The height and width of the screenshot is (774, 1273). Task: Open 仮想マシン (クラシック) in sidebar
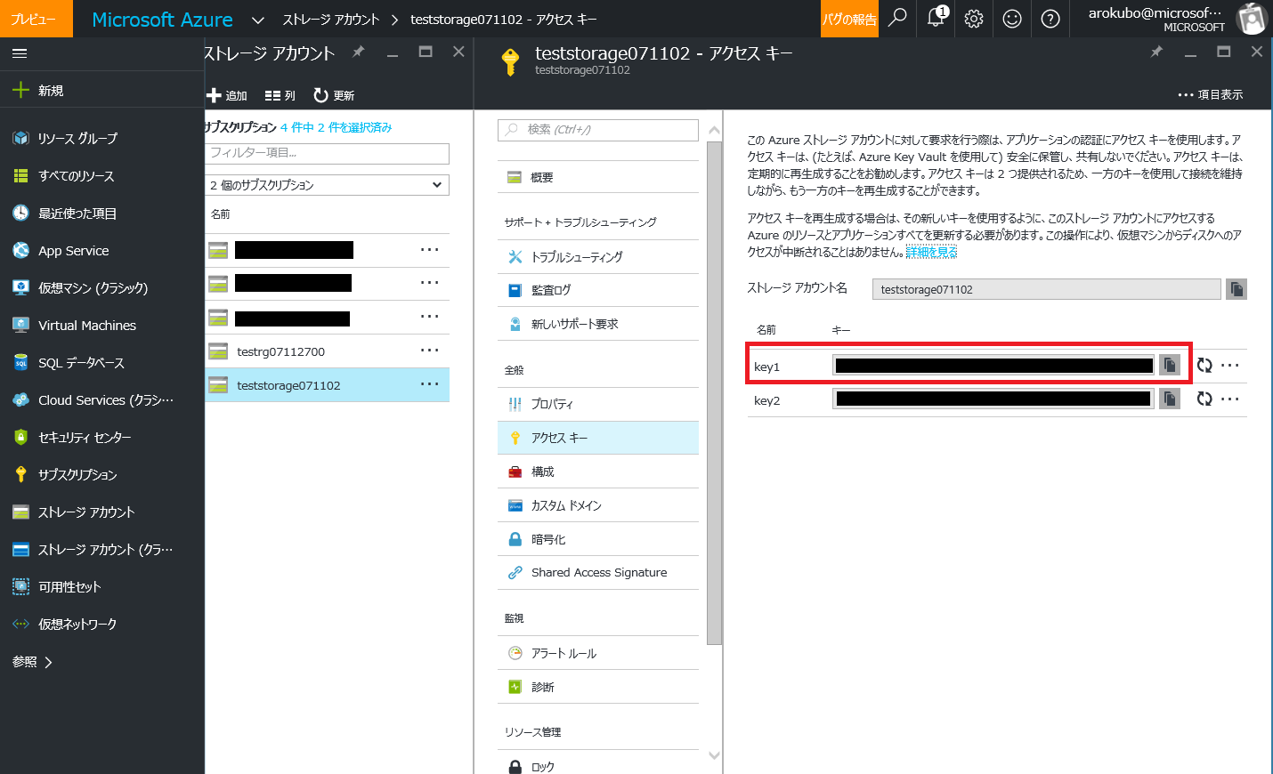102,287
